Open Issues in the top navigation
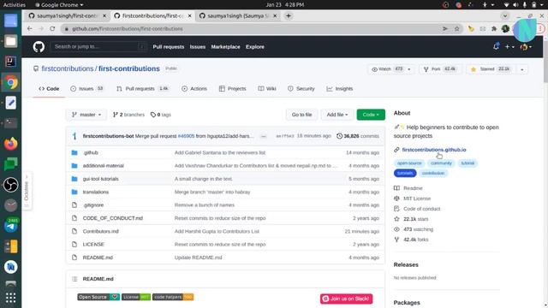This screenshot has width=548, height=308. pyautogui.click(x=198, y=47)
